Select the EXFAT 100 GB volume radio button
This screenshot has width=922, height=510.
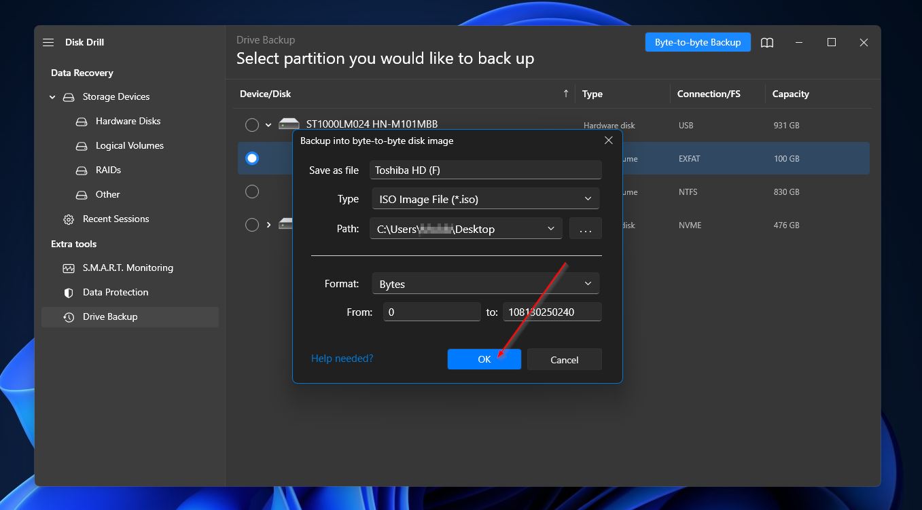[x=252, y=158]
